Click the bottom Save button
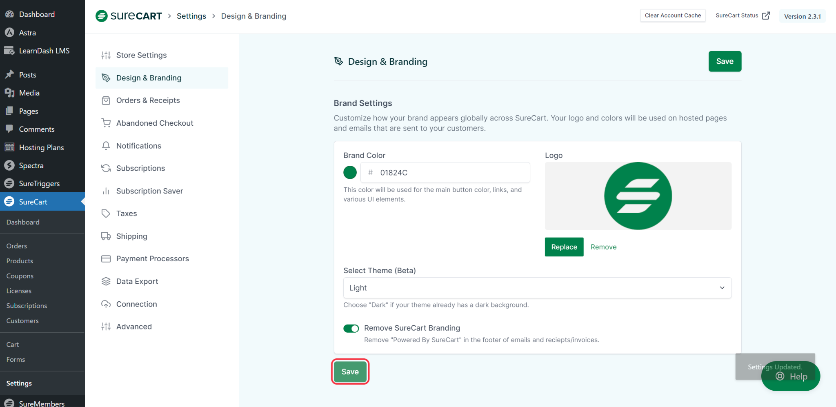The height and width of the screenshot is (407, 836). pos(350,371)
